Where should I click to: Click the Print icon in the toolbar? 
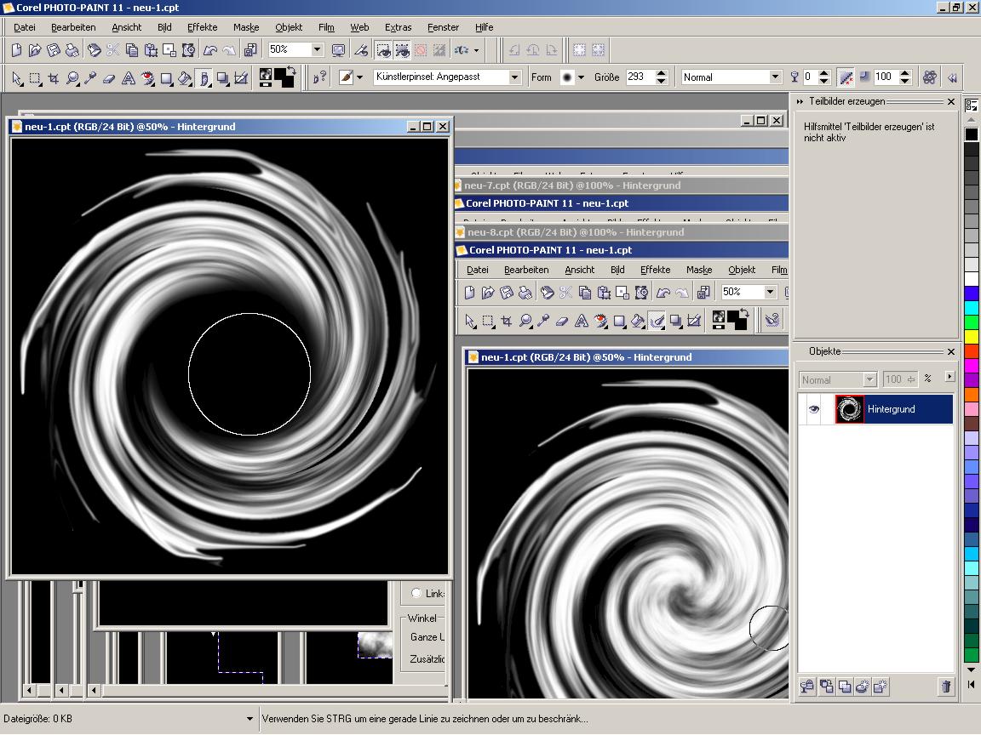(72, 50)
